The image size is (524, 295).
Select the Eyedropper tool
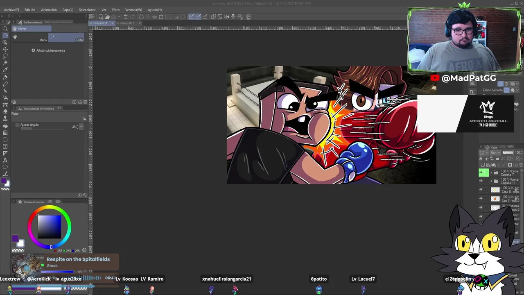pos(5,70)
